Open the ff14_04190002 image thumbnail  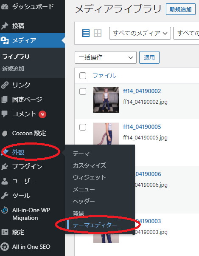(106, 100)
